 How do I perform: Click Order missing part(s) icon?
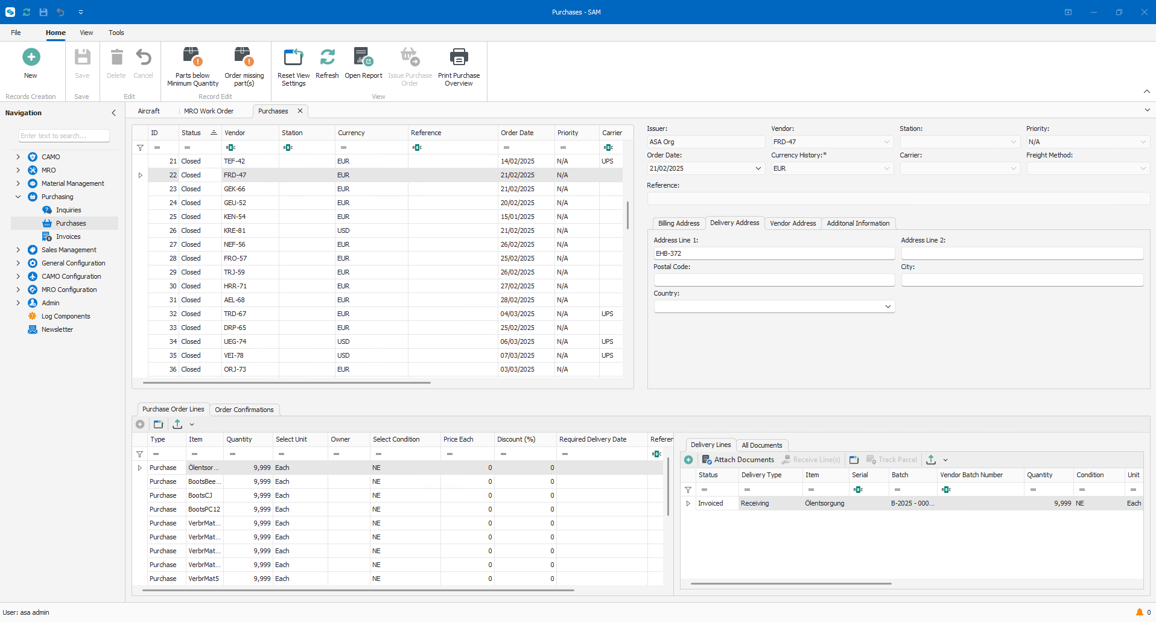click(244, 57)
